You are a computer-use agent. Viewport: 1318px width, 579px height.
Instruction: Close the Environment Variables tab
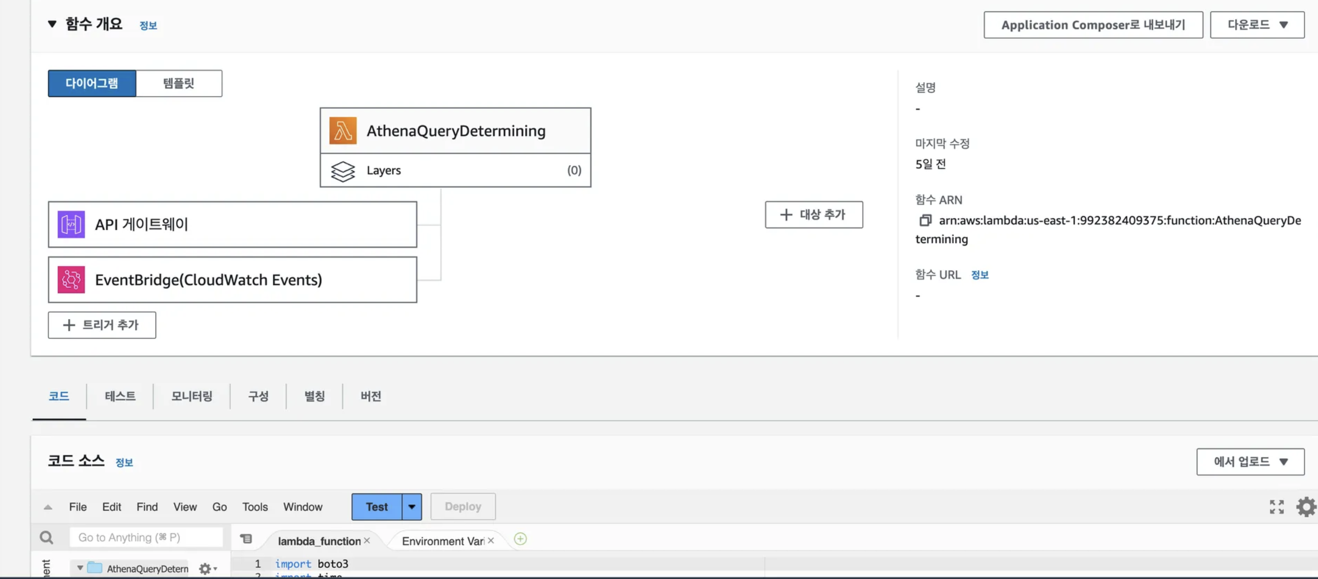point(491,540)
